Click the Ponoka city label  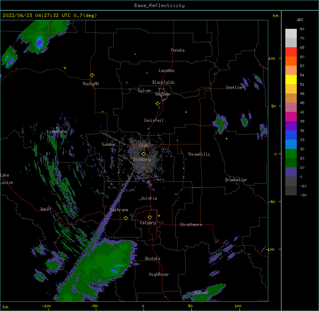[178, 50]
